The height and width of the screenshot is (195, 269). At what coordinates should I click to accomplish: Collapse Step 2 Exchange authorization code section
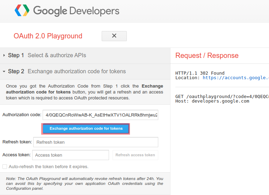click(x=85, y=72)
